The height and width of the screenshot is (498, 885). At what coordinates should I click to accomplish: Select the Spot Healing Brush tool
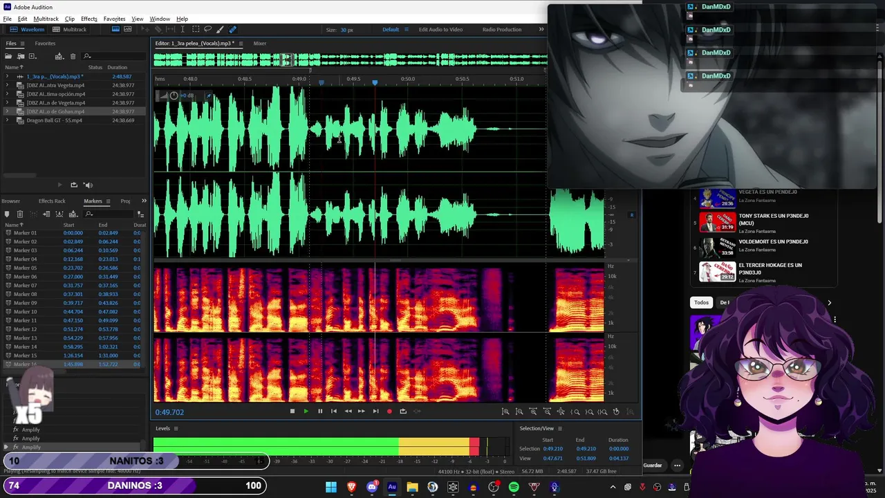[x=232, y=29]
